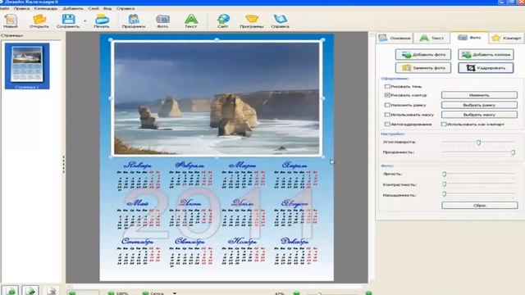This screenshot has height=295, width=525.
Task: Click the Фото toolbar icon
Action: 162,20
